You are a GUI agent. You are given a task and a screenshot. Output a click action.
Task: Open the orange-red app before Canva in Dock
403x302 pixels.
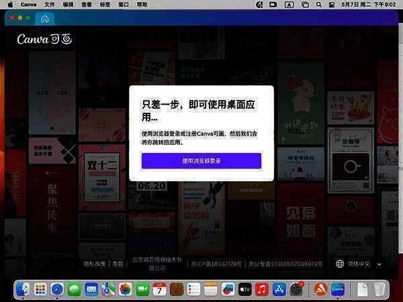320,289
